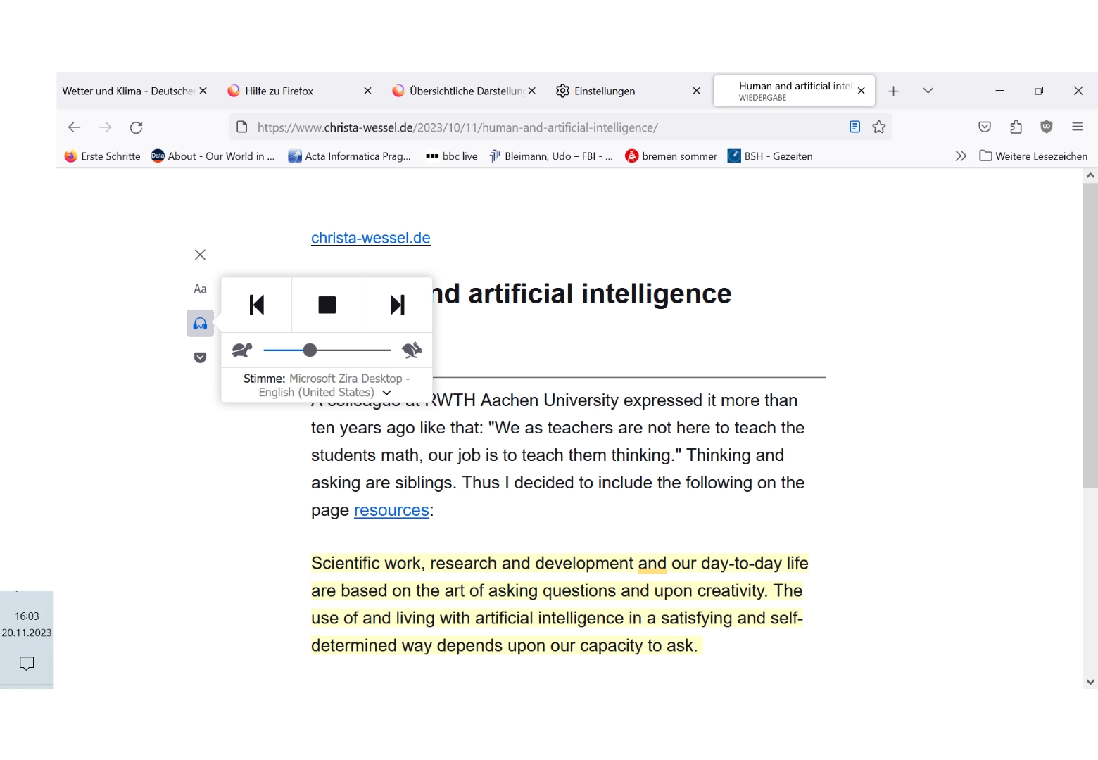This screenshot has height=760, width=1098.
Task: Open the Extensions puzzle-piece menu
Action: click(x=1016, y=127)
